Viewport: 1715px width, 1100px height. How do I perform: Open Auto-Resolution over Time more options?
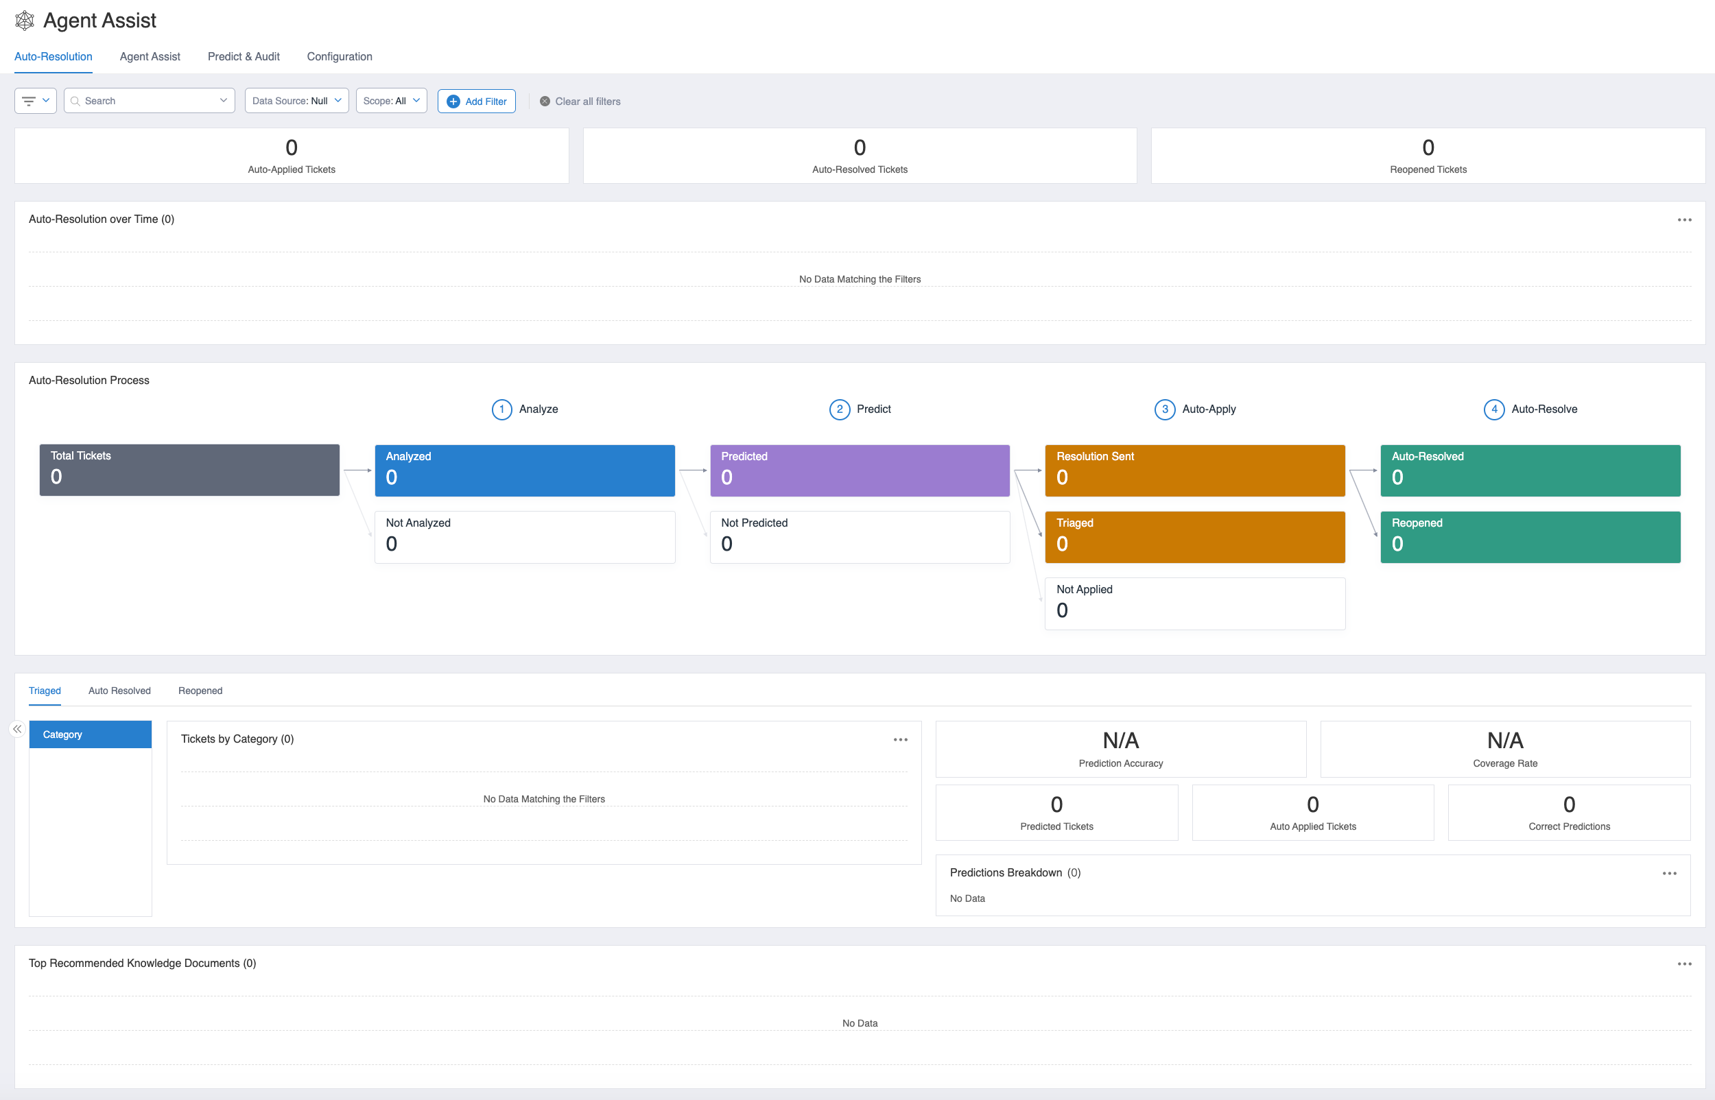click(1684, 220)
